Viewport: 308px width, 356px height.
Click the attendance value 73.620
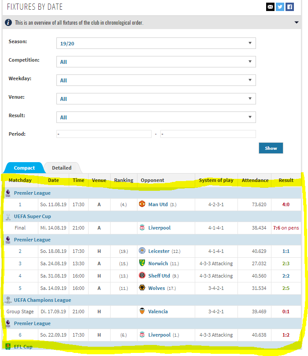pos(259,204)
